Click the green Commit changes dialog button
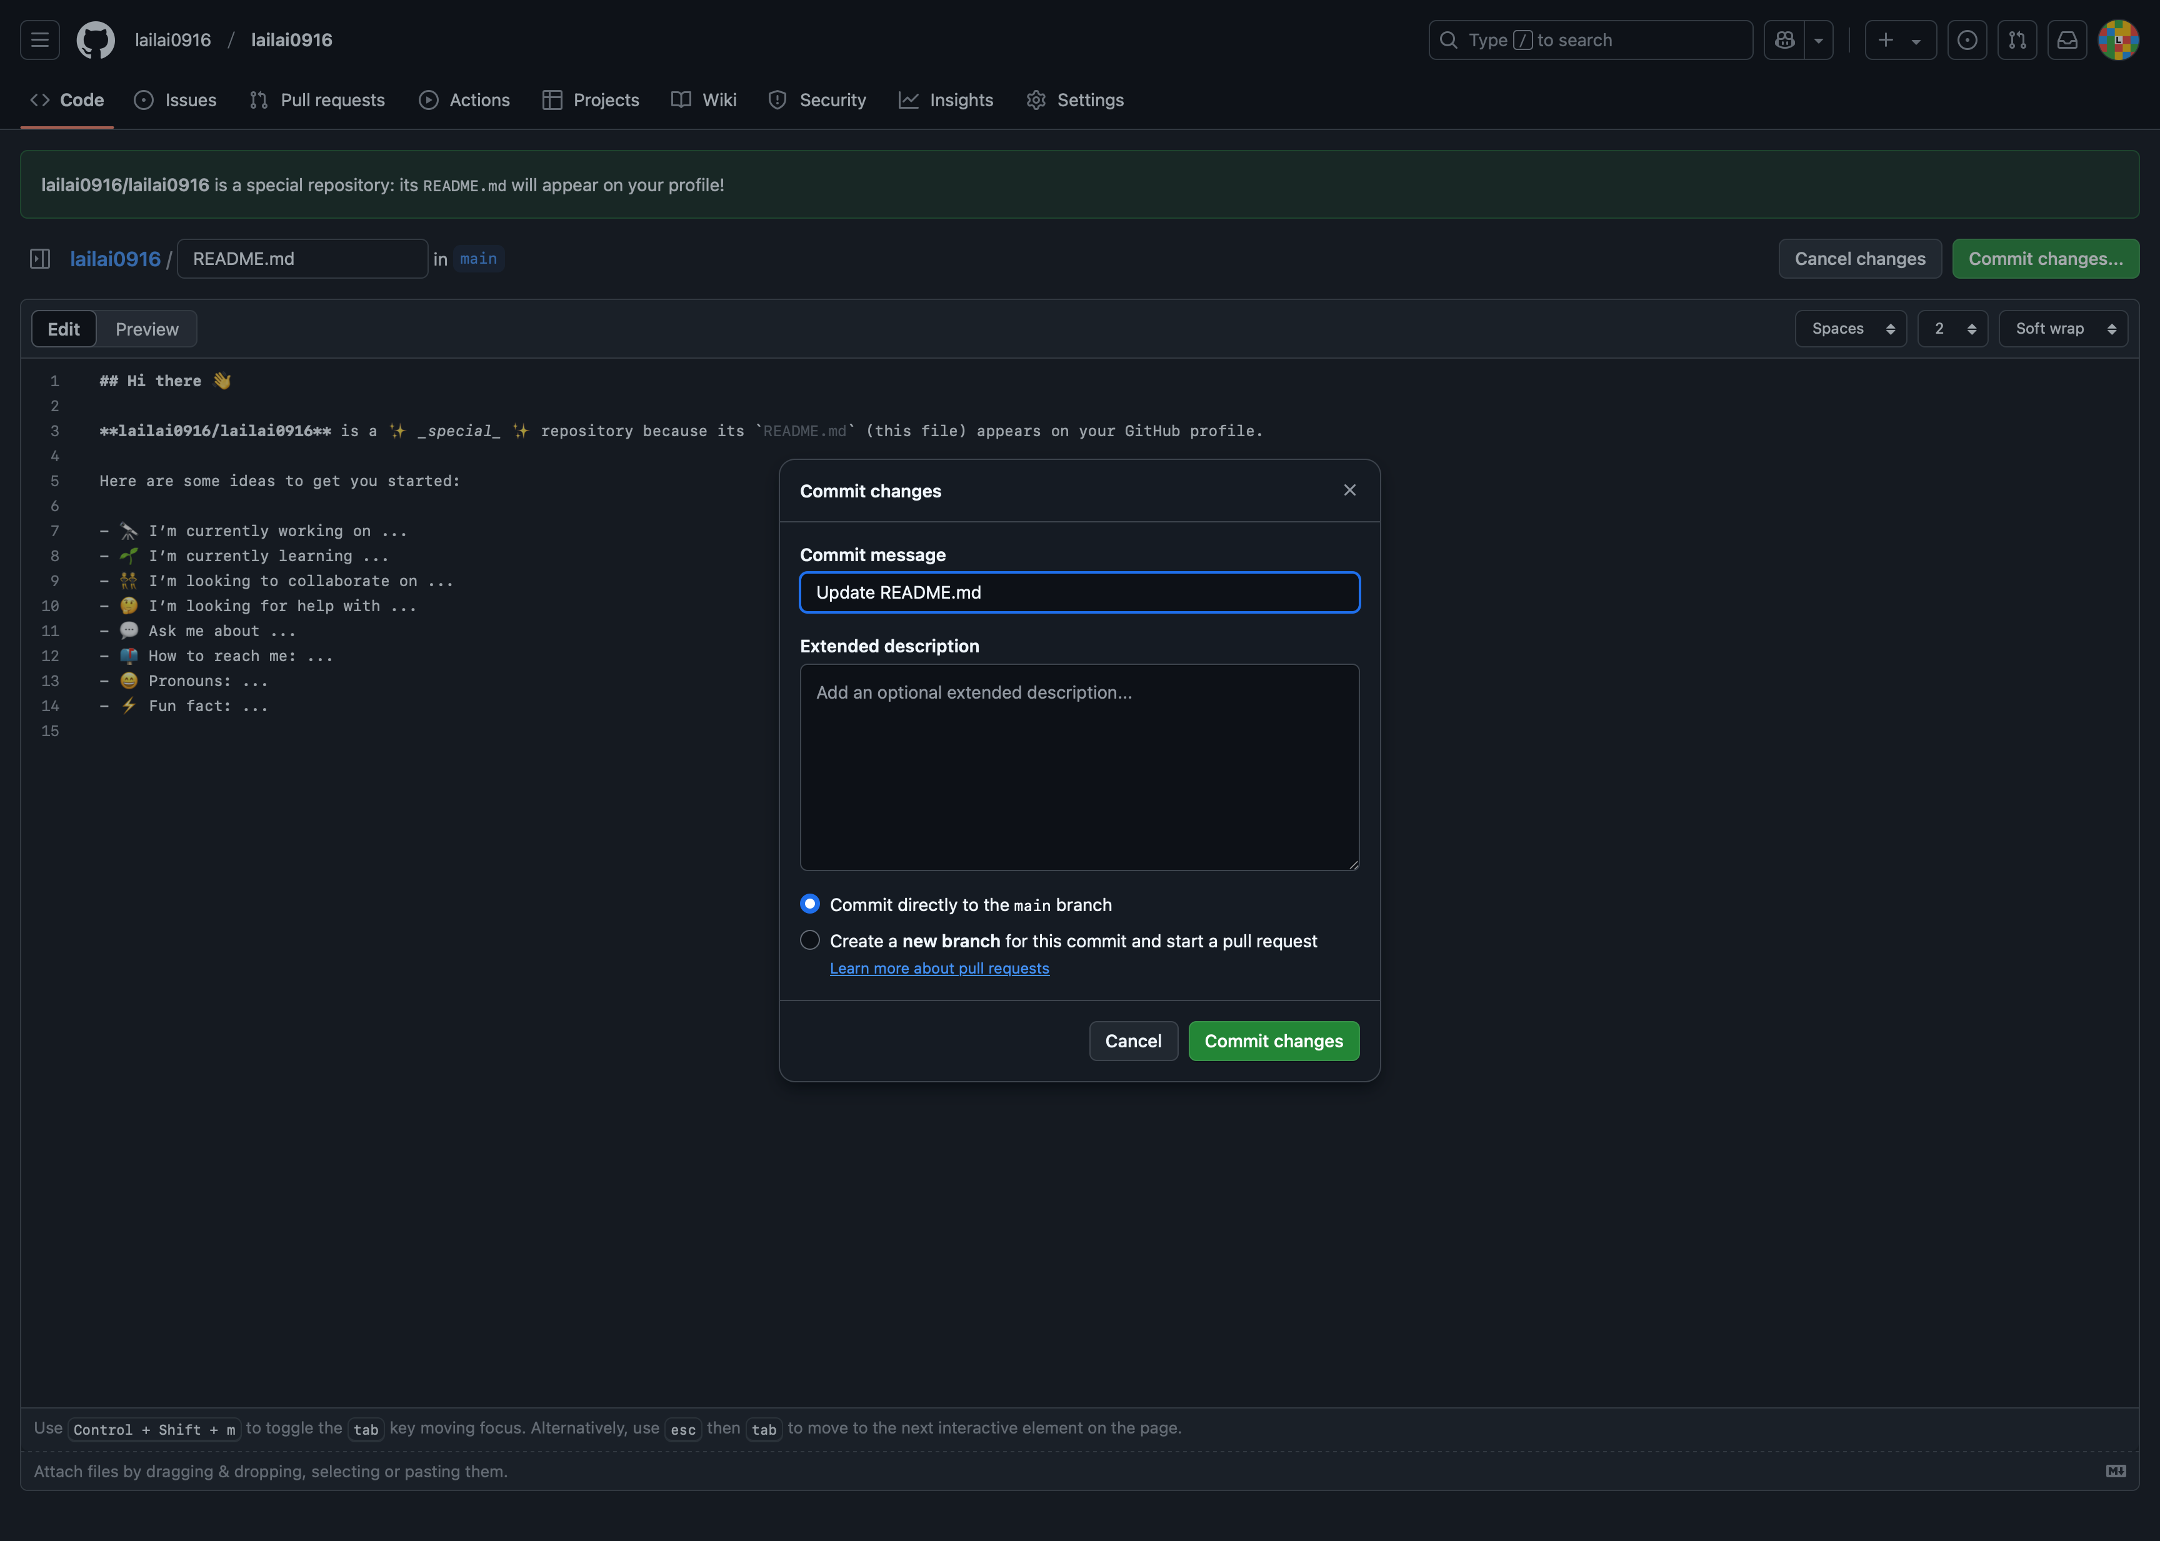Viewport: 2160px width, 1541px height. [1272, 1041]
